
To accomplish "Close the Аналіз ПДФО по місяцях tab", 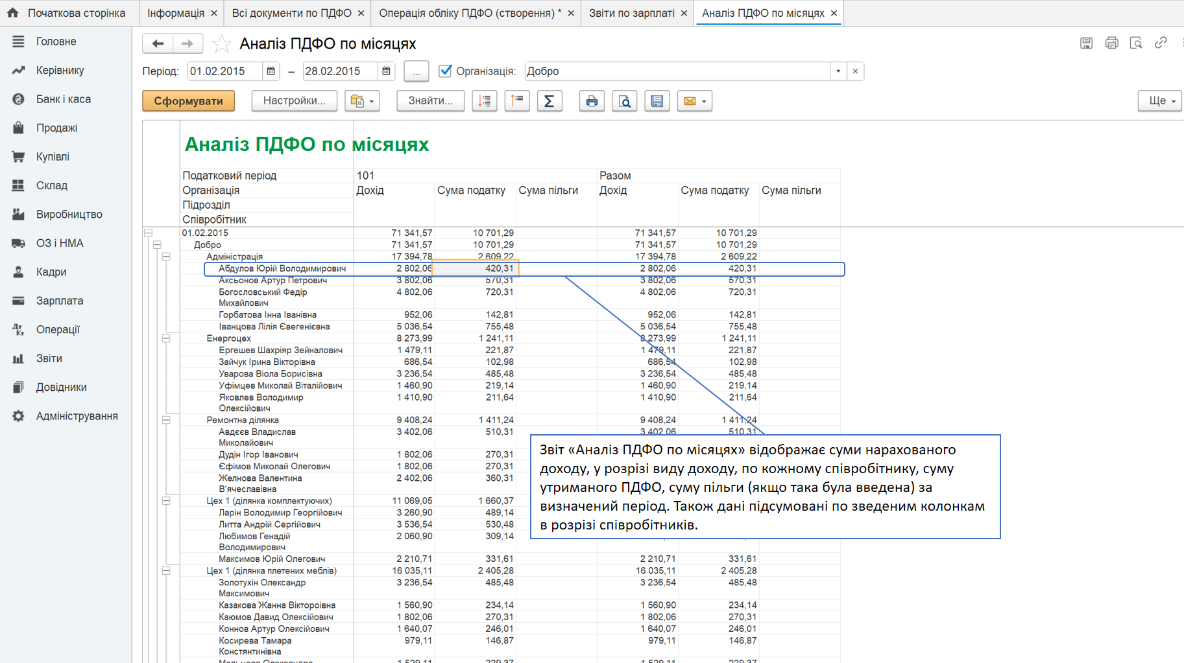I will 834,13.
